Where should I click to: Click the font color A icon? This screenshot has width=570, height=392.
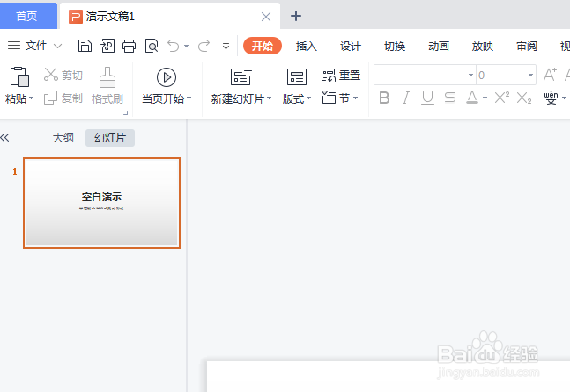[x=472, y=98]
